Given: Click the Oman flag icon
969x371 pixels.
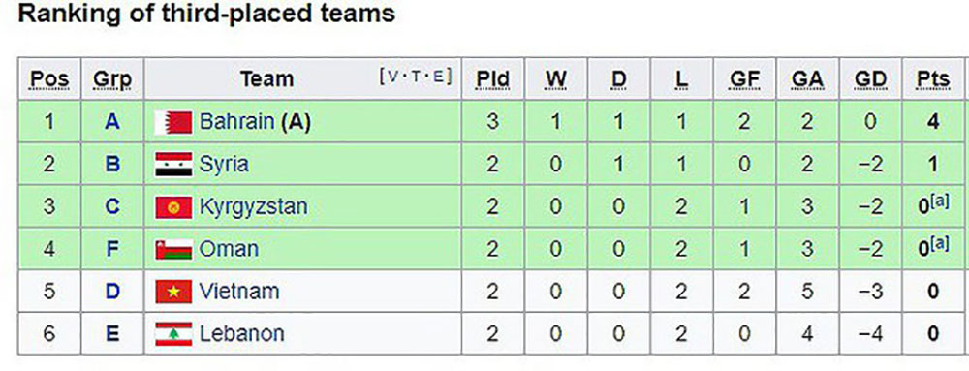Looking at the screenshot, I should (173, 249).
